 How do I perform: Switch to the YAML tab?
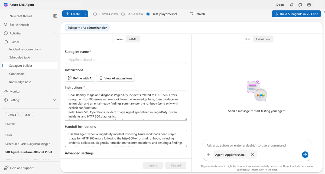tap(132, 39)
